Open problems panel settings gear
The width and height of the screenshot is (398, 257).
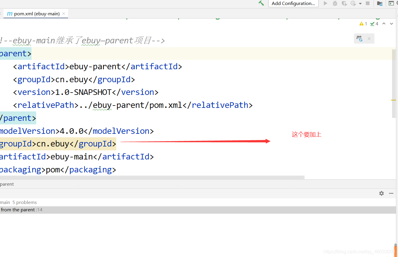click(382, 193)
